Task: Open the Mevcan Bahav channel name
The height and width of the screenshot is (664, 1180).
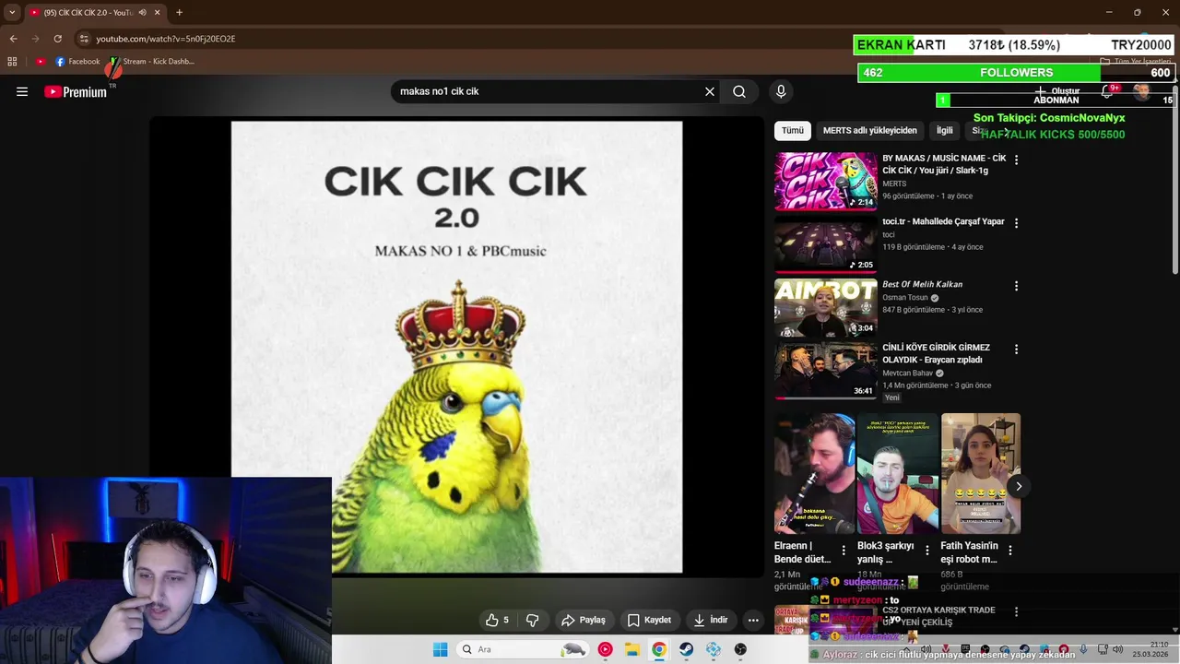Action: (x=908, y=373)
